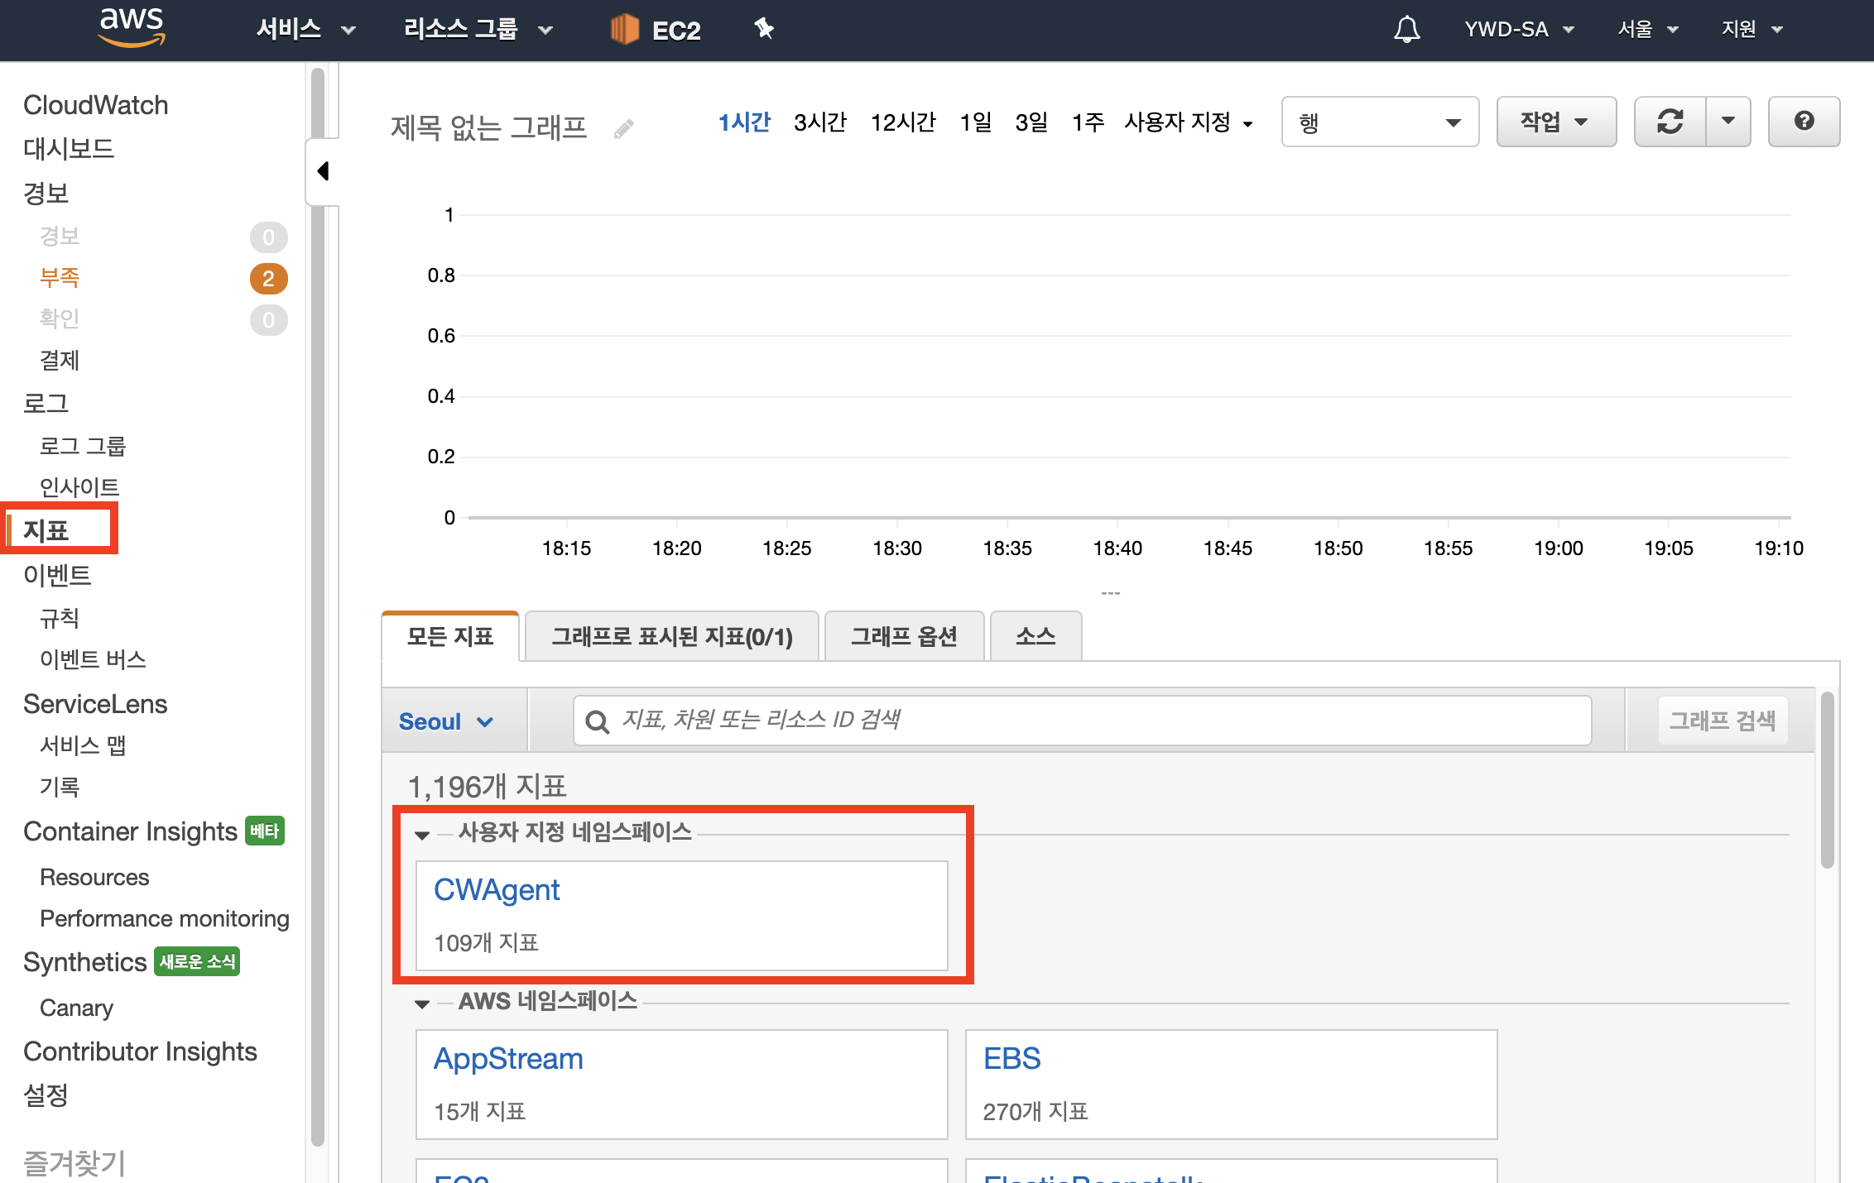Open the 행 graph type combo box

coord(1379,122)
